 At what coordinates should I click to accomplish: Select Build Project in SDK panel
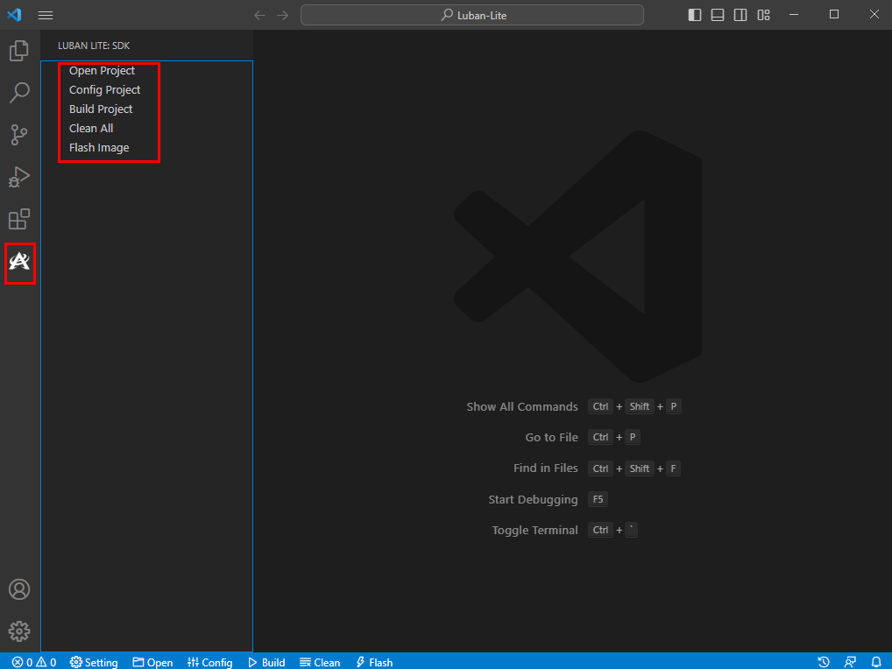tap(101, 109)
